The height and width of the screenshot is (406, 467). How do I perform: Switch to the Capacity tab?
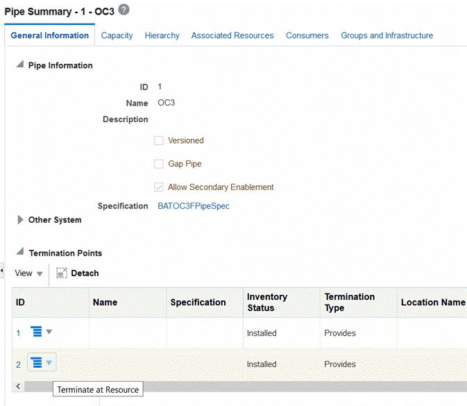point(117,35)
